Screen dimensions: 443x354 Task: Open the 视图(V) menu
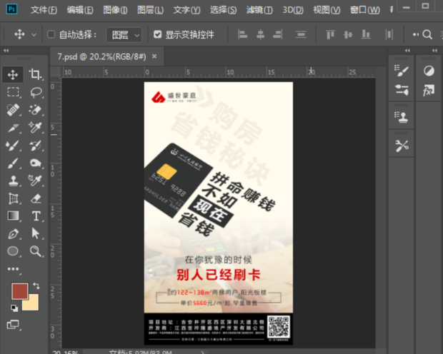pos(327,10)
